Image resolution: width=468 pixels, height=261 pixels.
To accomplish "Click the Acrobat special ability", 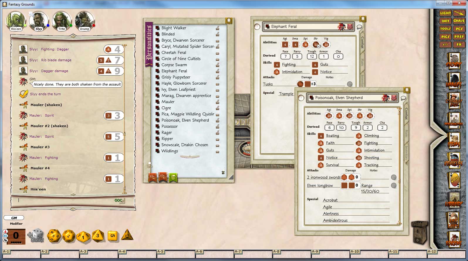I will [x=330, y=200].
